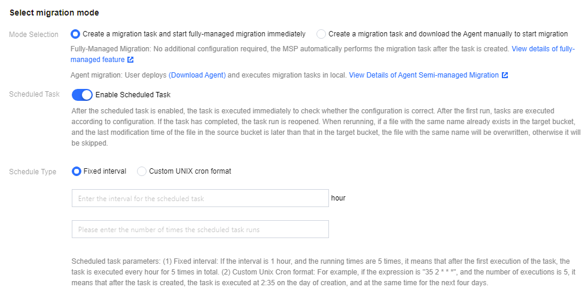This screenshot has height=293, width=585.
Task: Choose the download Agent manually migration option
Action: pyautogui.click(x=321, y=34)
